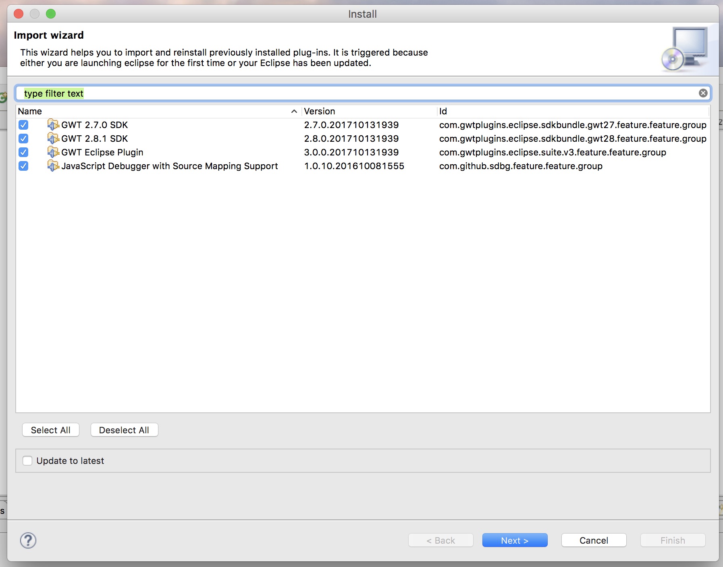Click the JavaScript Debugger feature icon

53,166
